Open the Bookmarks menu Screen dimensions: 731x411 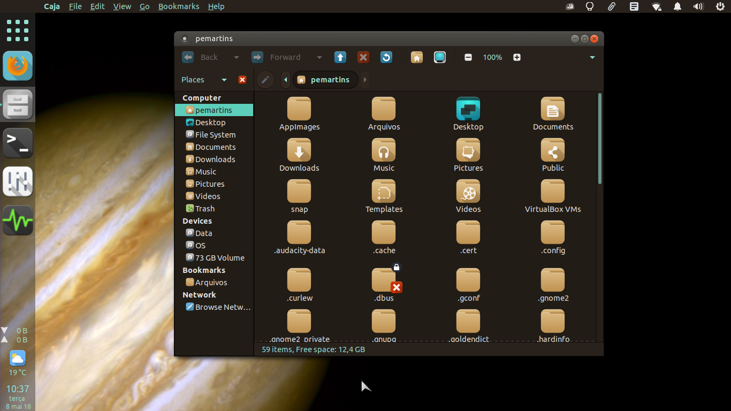coord(179,6)
